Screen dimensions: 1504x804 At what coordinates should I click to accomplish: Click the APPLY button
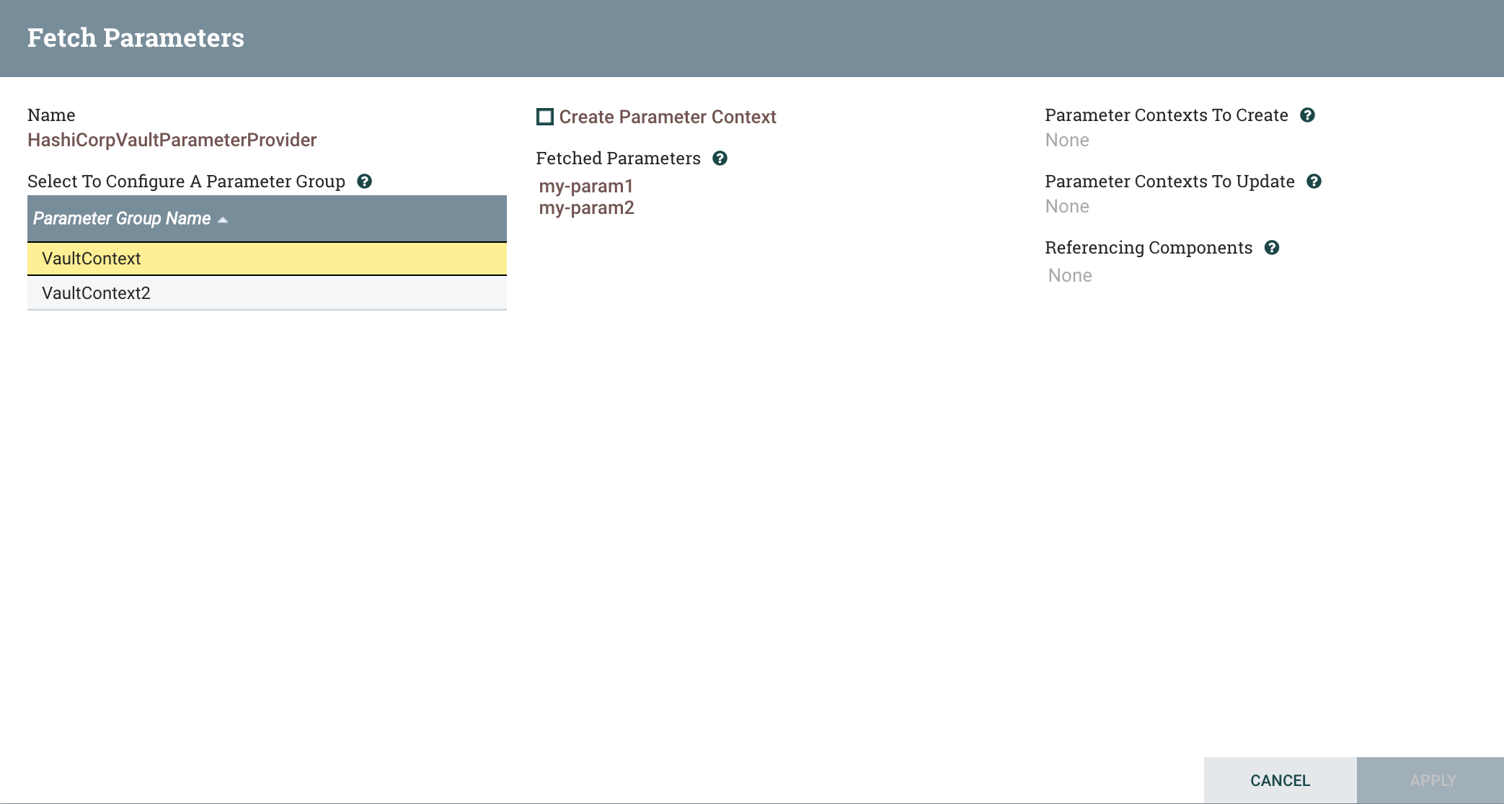1433,780
